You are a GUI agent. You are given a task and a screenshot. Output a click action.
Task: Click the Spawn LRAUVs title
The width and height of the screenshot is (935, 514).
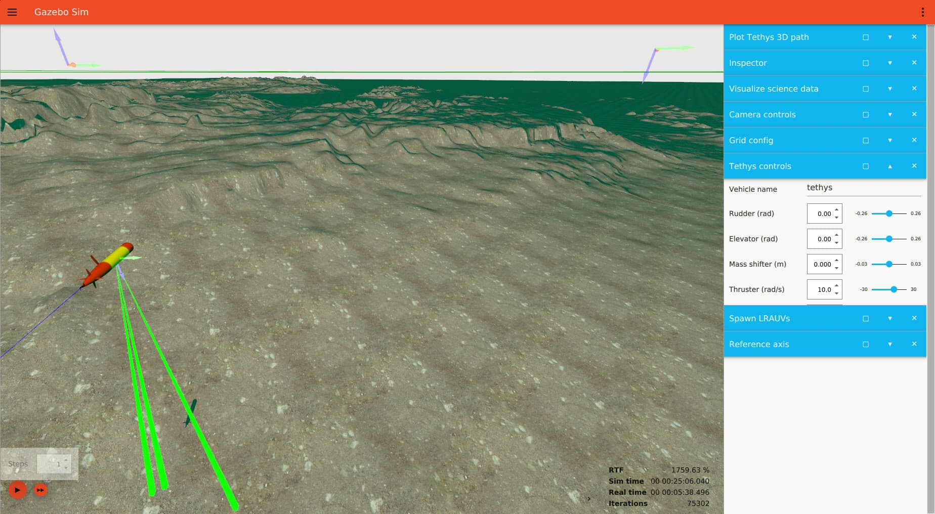click(x=759, y=318)
